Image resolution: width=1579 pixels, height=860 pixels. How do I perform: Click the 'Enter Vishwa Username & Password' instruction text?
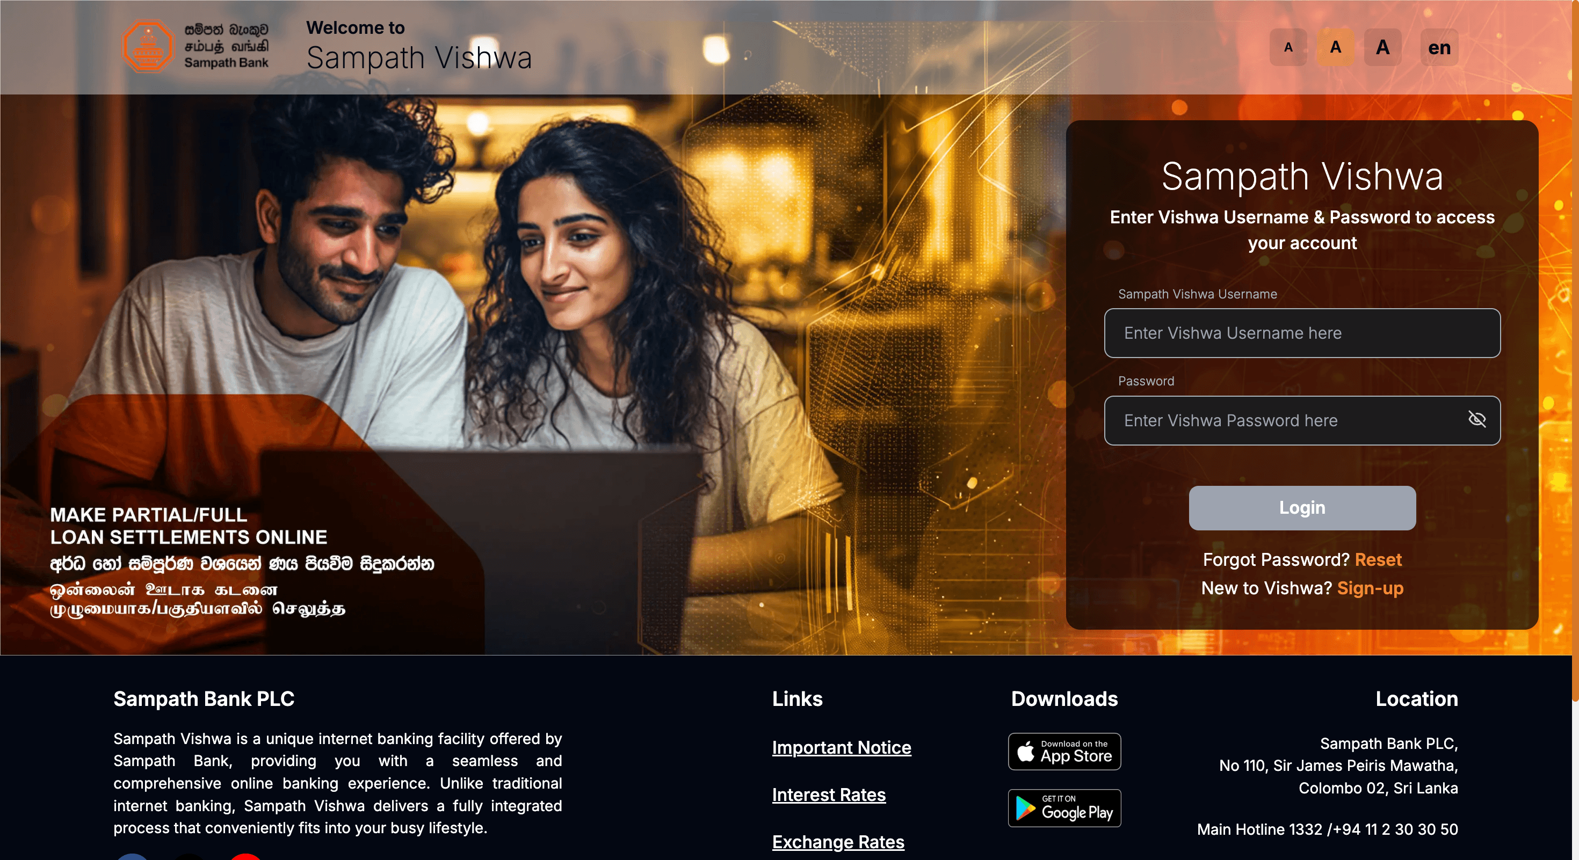click(1302, 230)
